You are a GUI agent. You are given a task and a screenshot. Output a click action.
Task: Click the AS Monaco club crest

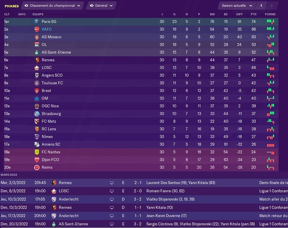tap(37, 37)
